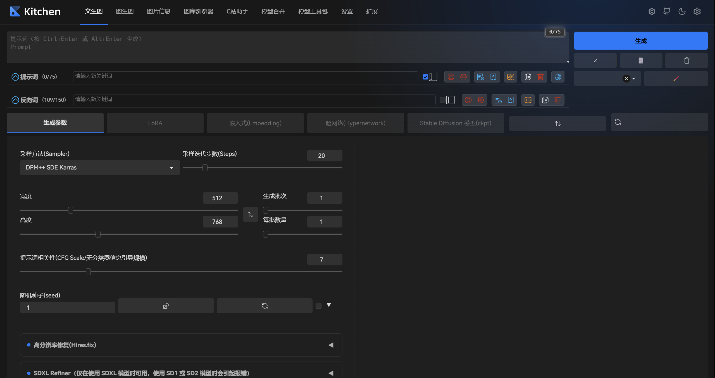Click the copy icon next to the prompt keywords field
Image resolution: width=715 pixels, height=378 pixels.
point(528,77)
